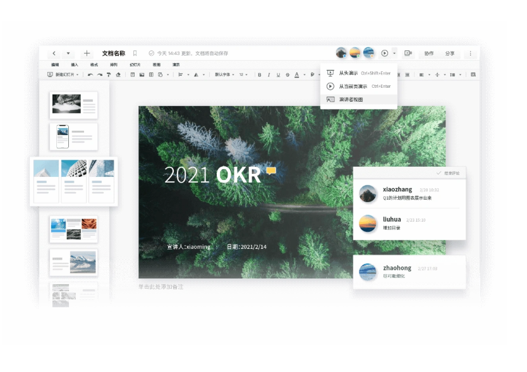Select the three-building-column slide thumbnail
This screenshot has height=372, width=527.
(73, 181)
